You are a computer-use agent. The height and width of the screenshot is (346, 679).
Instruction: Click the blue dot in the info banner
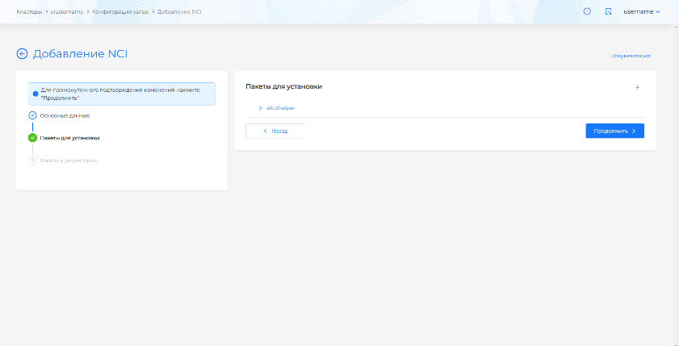[x=35, y=94]
